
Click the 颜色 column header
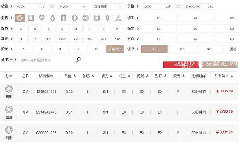[x=86, y=76]
